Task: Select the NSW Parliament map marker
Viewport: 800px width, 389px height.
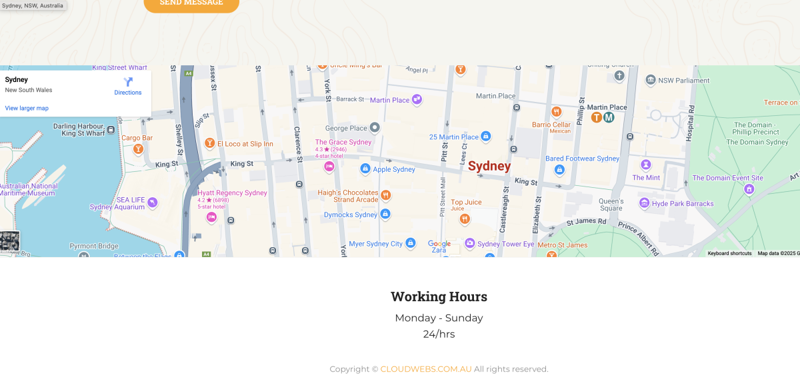Action: [651, 81]
